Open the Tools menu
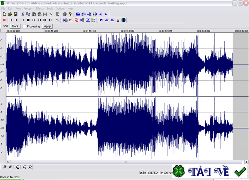 click(50, 8)
